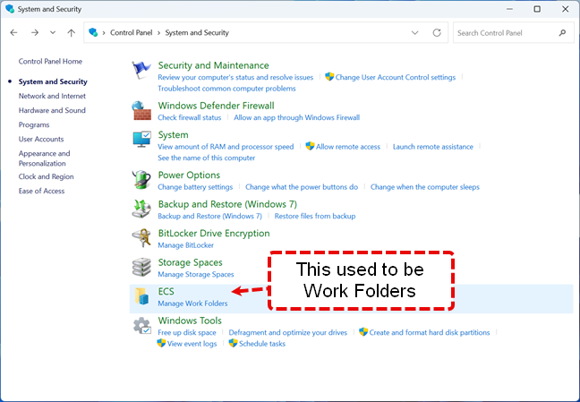The image size is (580, 402).
Task: Click Review your computer's status link
Action: (235, 77)
